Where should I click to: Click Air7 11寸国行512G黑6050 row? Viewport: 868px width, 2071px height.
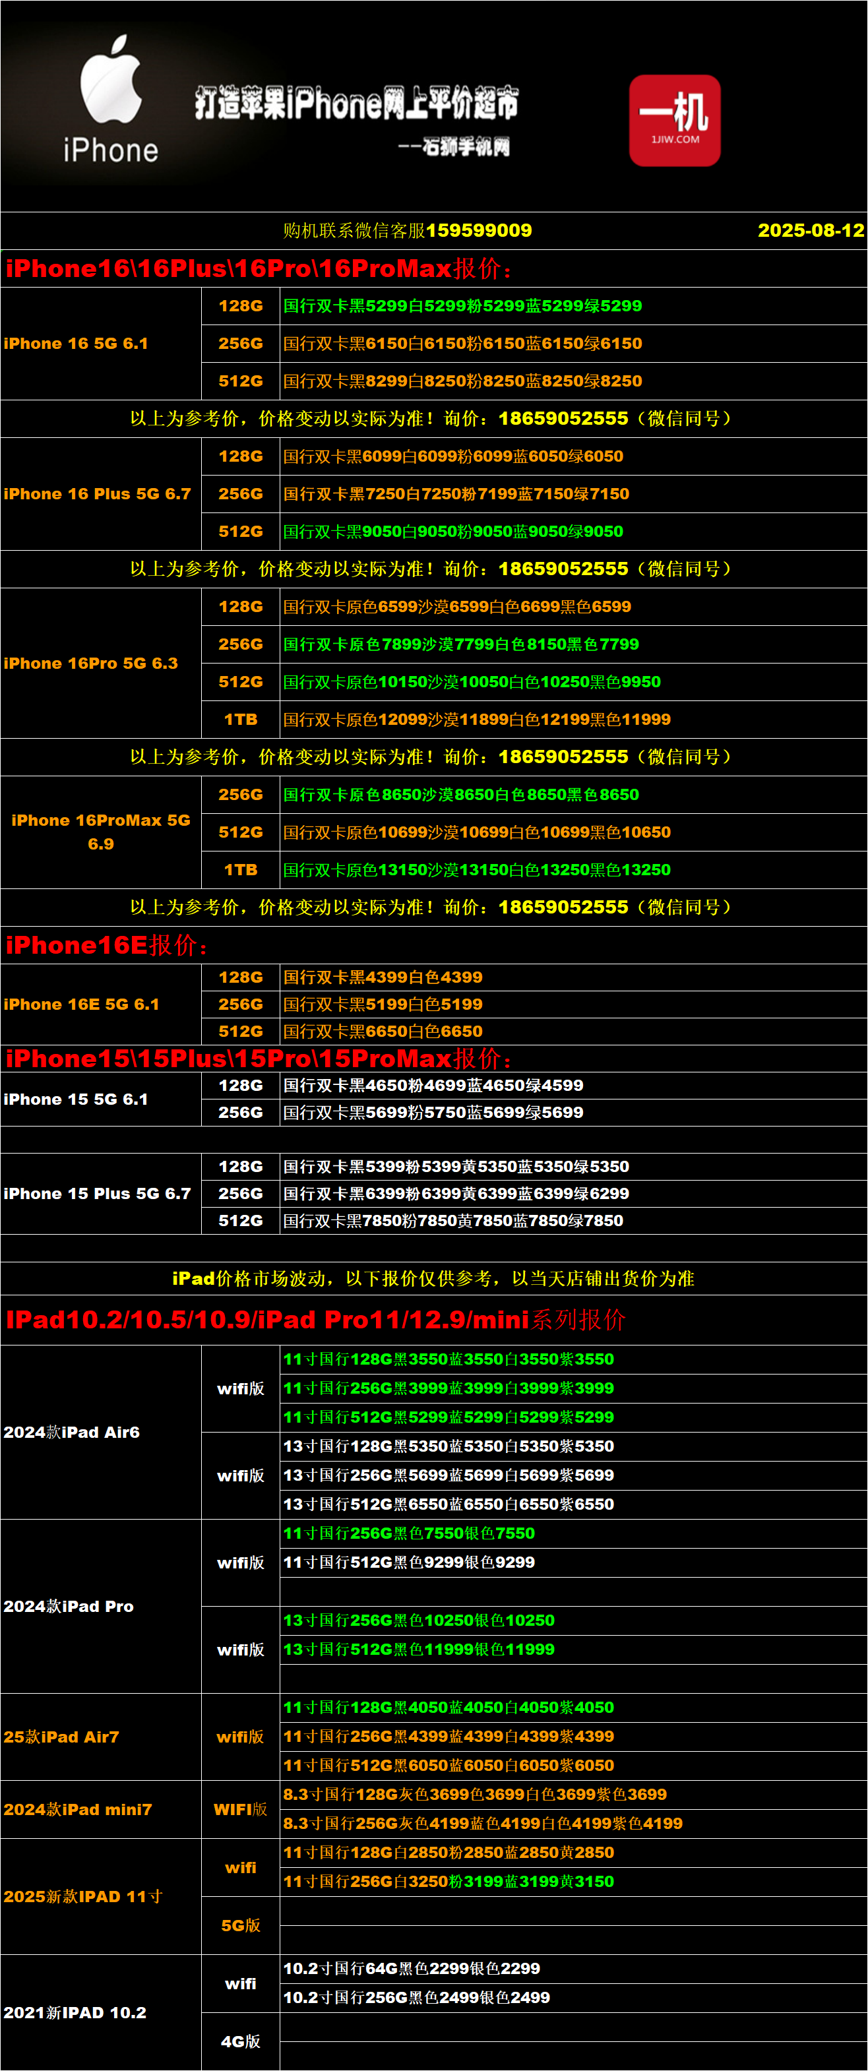[573, 1766]
